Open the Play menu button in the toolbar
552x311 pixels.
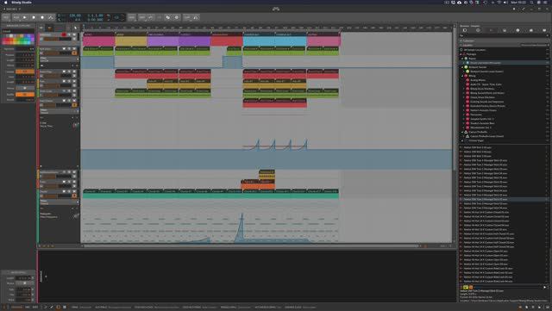[x=16, y=17]
